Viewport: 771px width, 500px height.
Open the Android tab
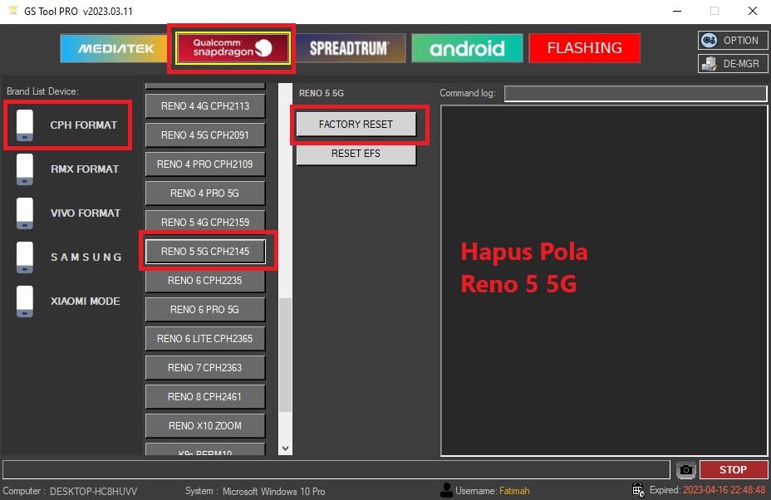[x=467, y=48]
